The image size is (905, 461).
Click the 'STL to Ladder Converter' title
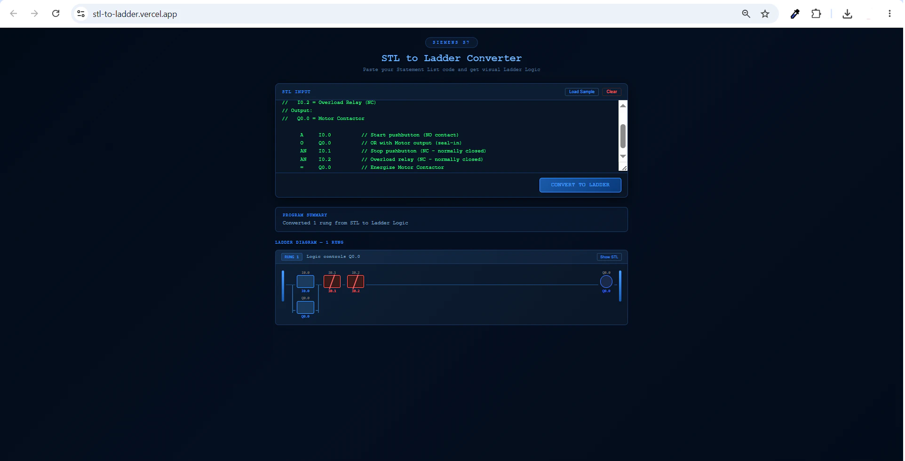coord(451,58)
